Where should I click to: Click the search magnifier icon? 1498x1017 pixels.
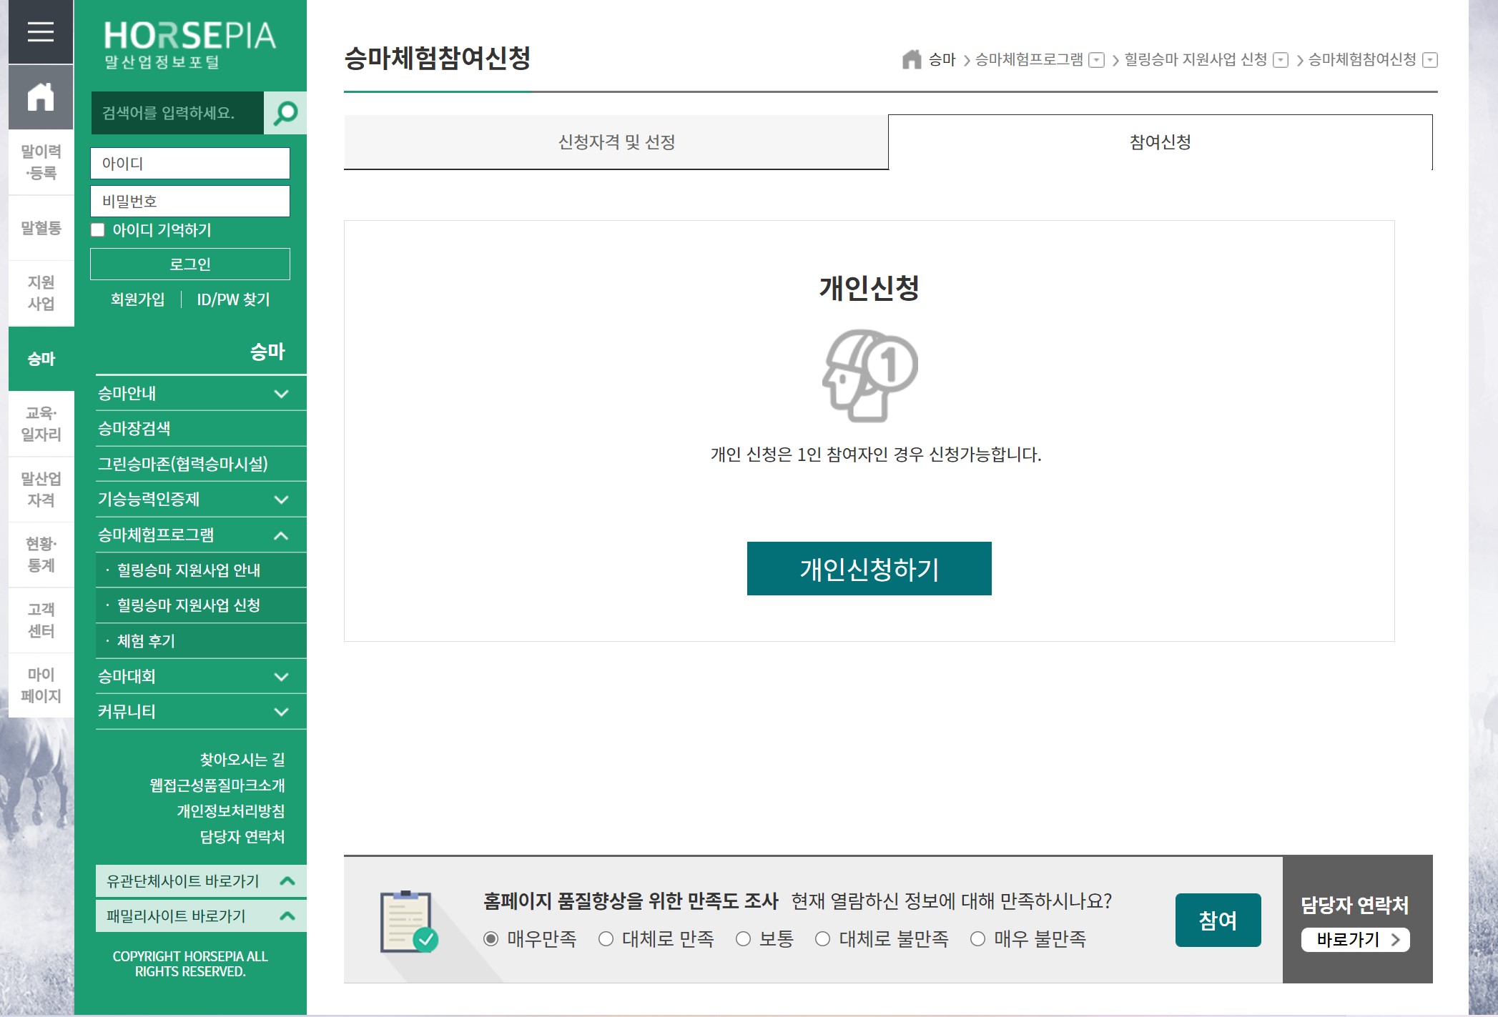coord(285,113)
